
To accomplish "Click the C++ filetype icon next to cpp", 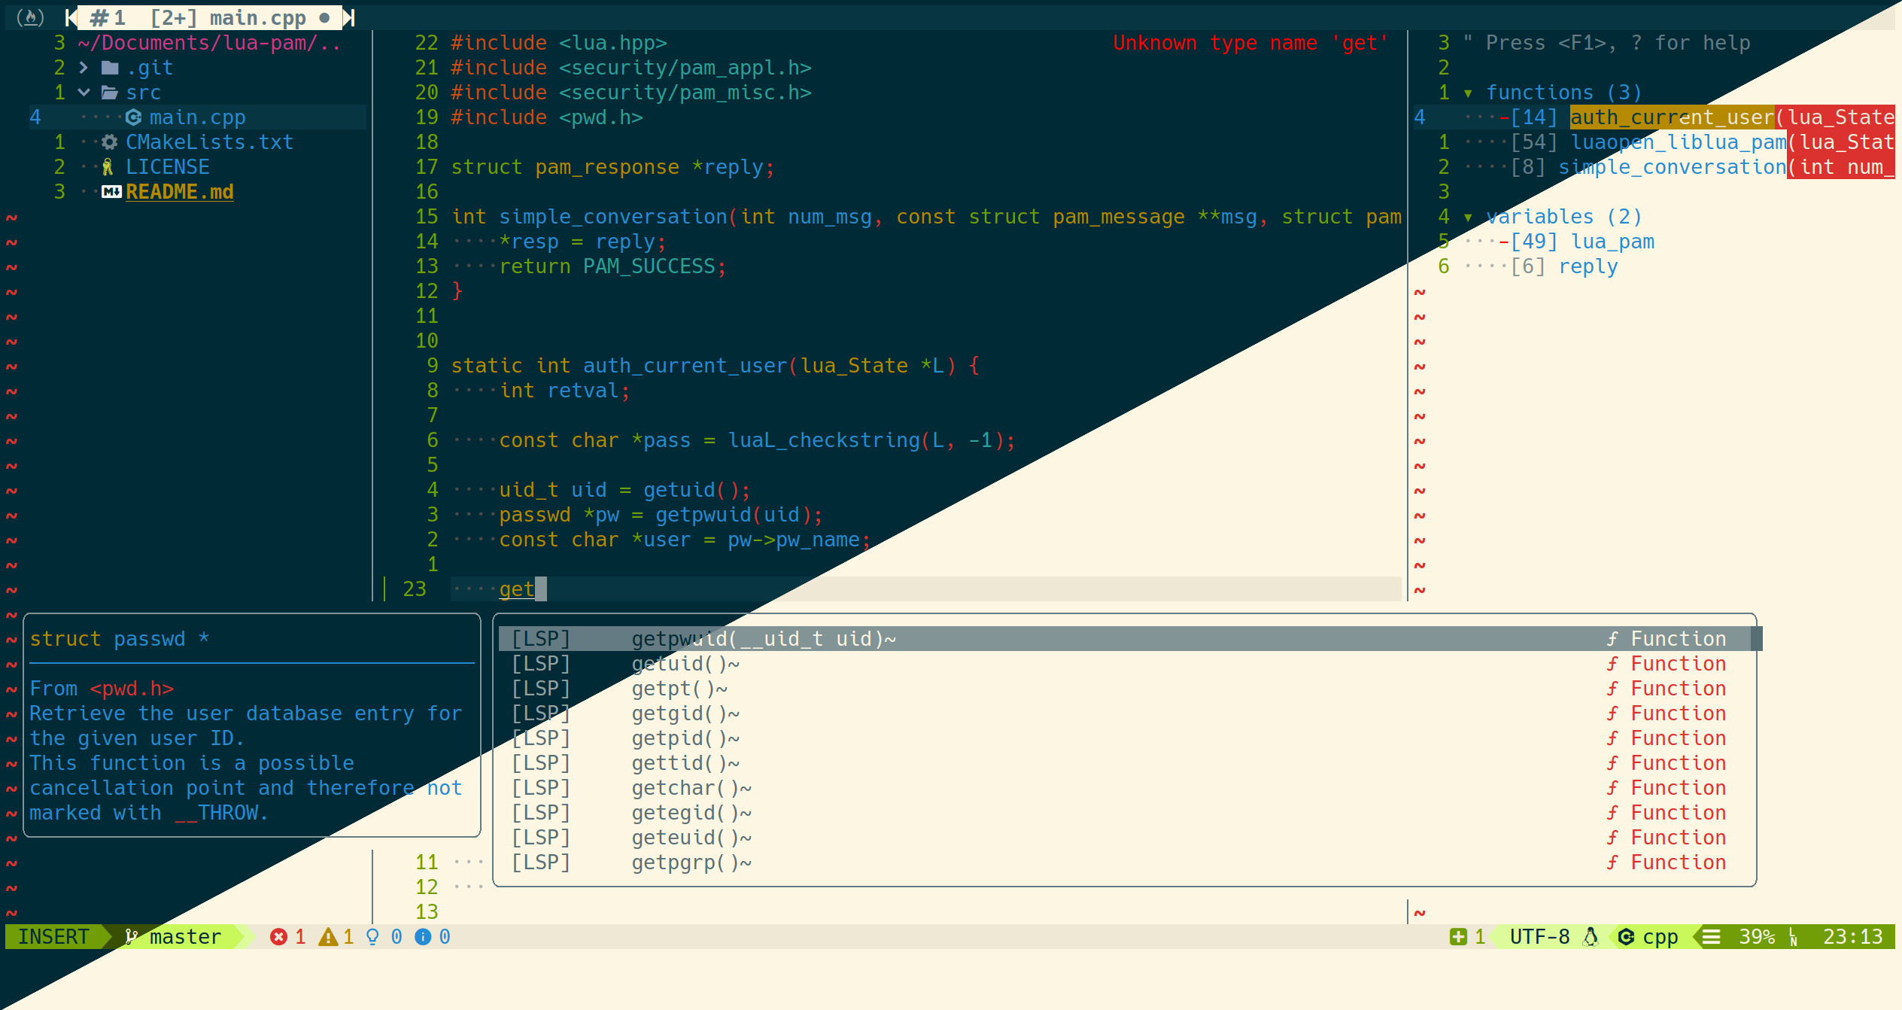I will tap(1625, 937).
